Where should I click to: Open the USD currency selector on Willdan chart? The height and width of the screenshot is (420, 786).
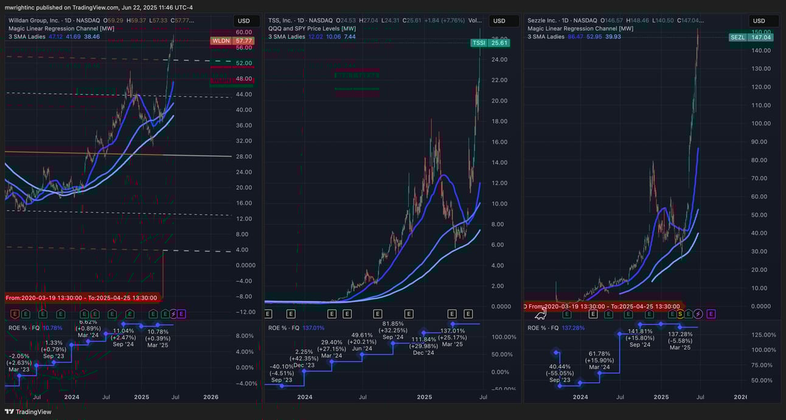pyautogui.click(x=247, y=21)
